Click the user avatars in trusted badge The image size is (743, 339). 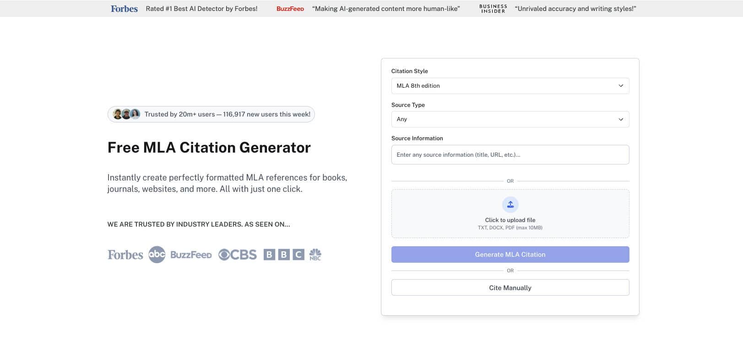126,114
